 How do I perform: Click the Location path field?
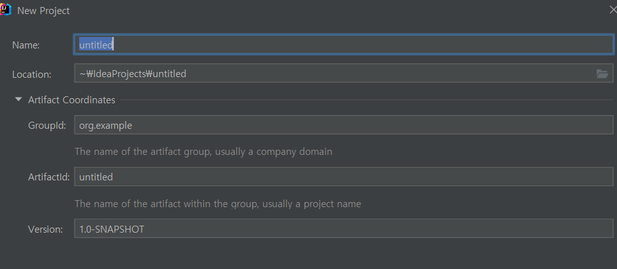[343, 73]
